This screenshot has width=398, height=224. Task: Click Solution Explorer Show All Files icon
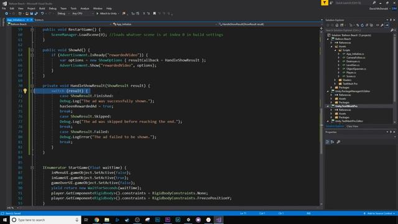pos(372,25)
